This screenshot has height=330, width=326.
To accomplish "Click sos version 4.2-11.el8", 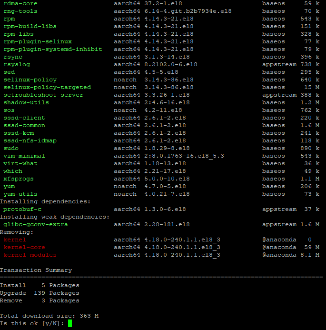I will (x=163, y=110).
